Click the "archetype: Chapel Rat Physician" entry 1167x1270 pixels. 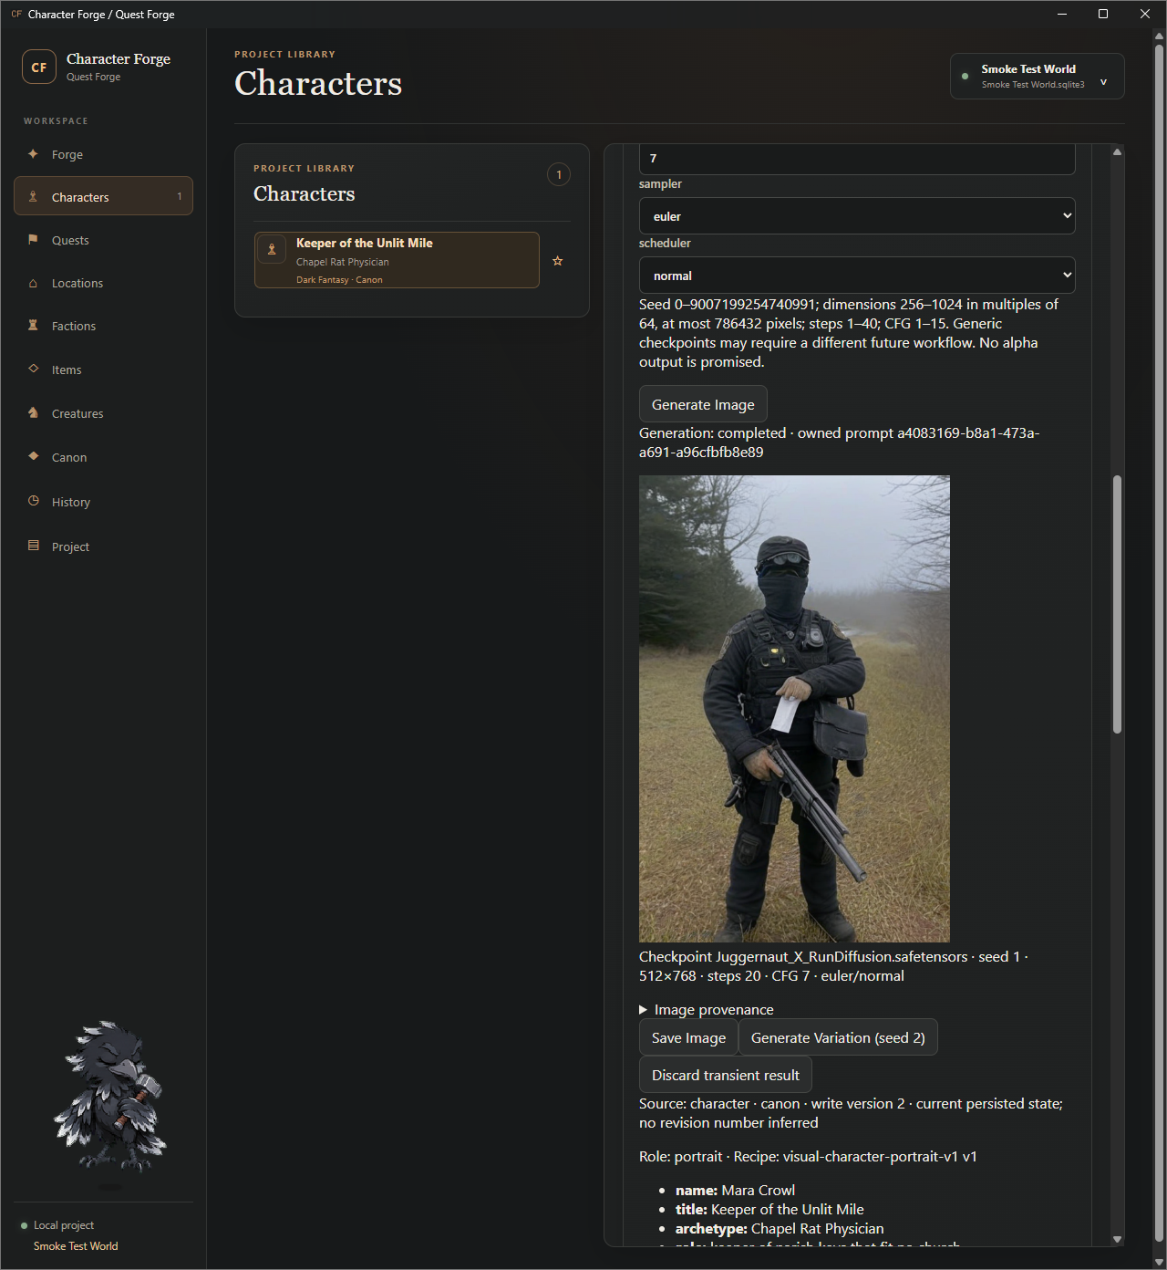coord(780,1228)
